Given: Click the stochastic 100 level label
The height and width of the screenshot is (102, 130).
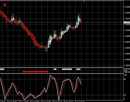Looking at the screenshot, I should coord(125,75).
